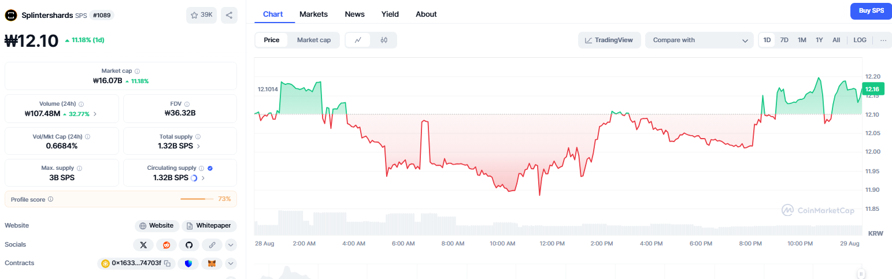The height and width of the screenshot is (279, 892).
Task: Click Vol/Mkt Cap (24h) info icon
Action: 87,137
